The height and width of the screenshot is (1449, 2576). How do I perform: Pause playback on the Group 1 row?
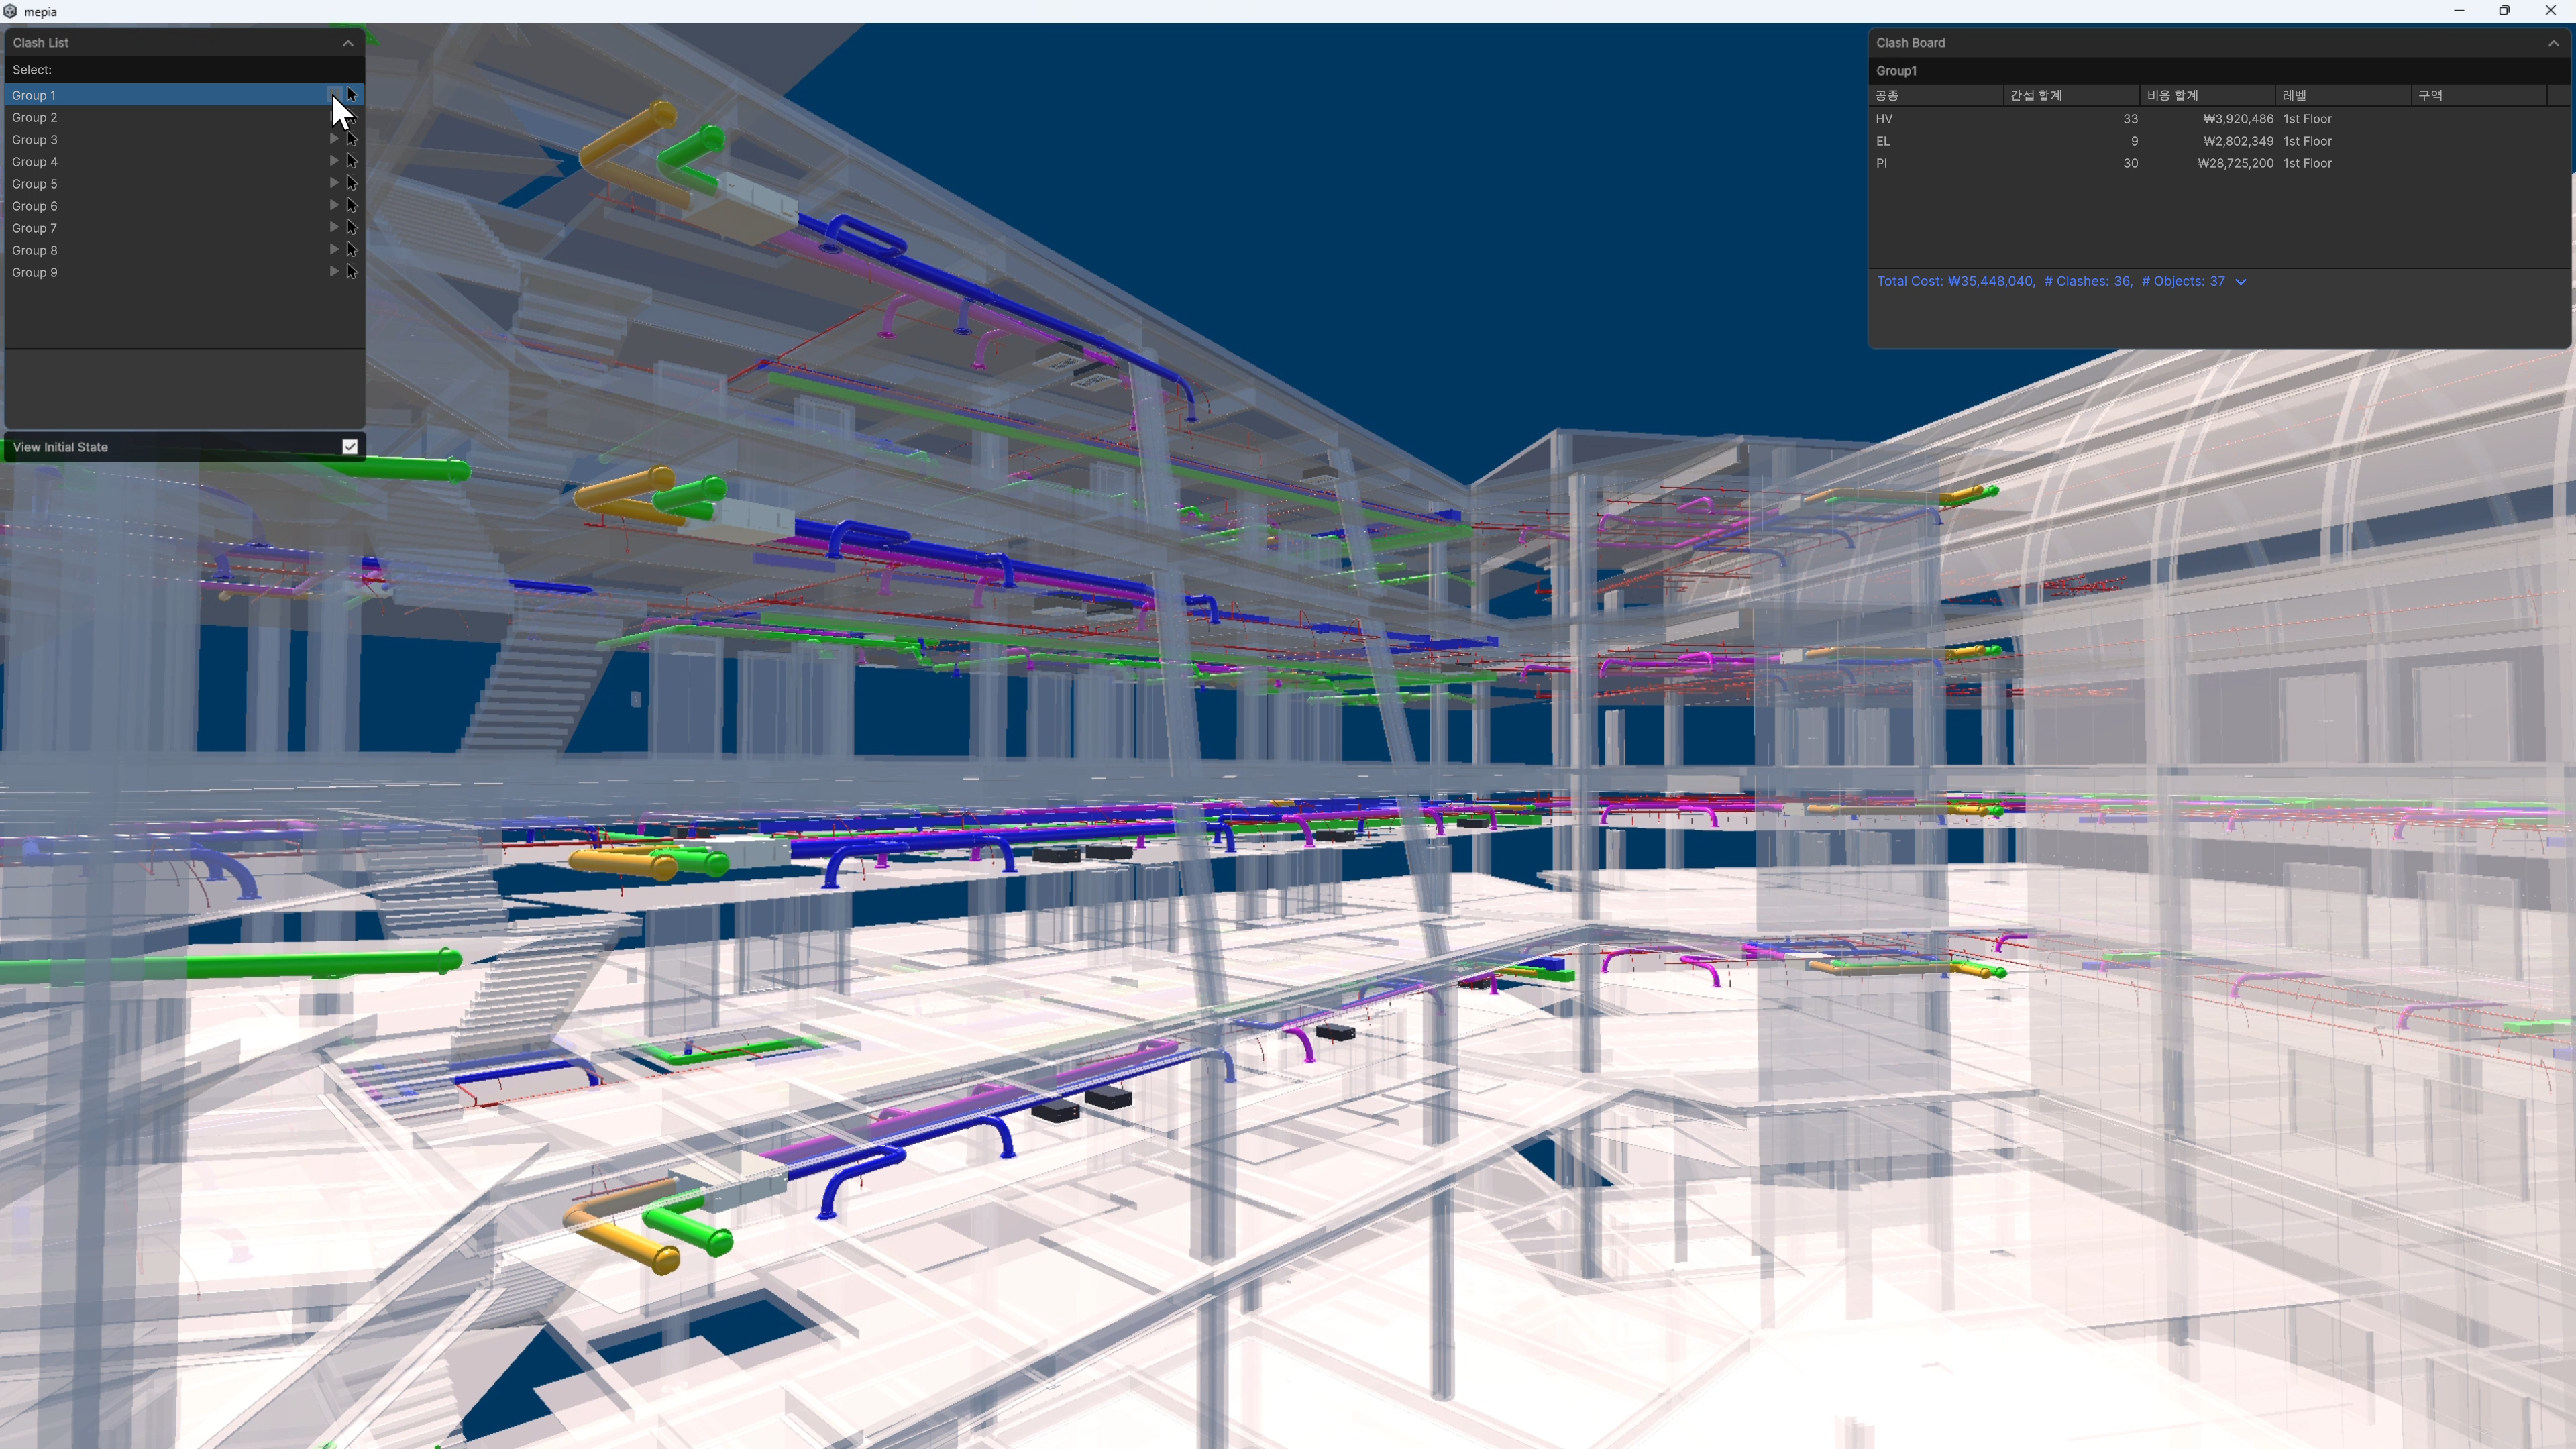(334, 94)
